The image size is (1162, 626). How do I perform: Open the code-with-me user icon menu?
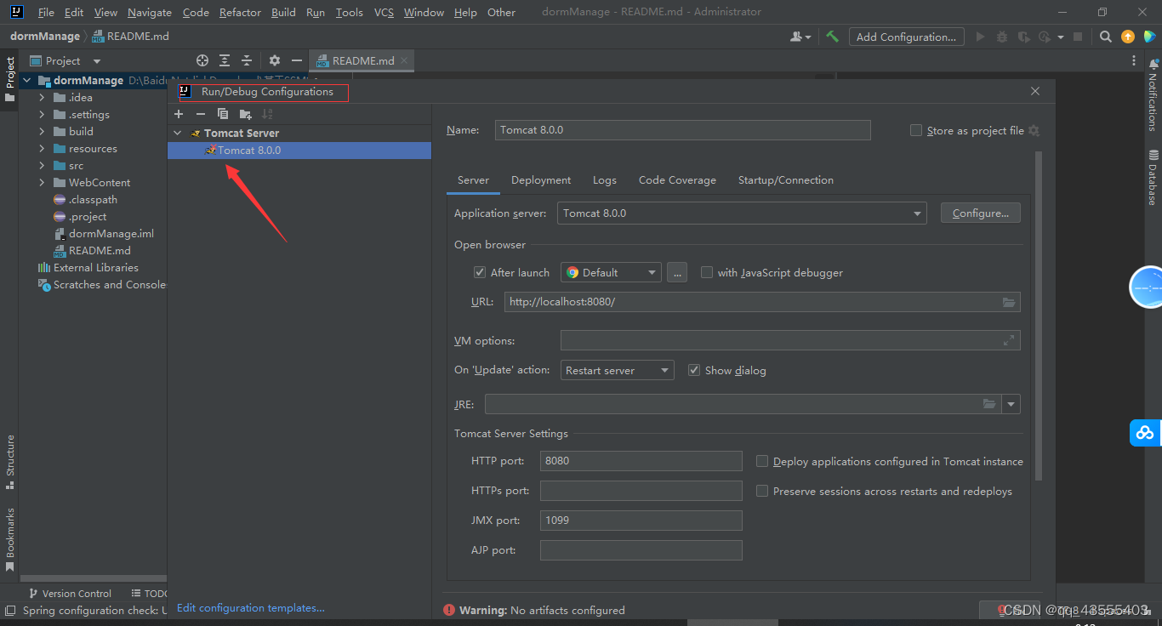point(800,37)
